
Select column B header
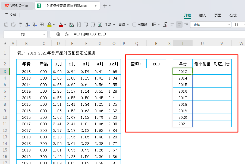[26, 43]
